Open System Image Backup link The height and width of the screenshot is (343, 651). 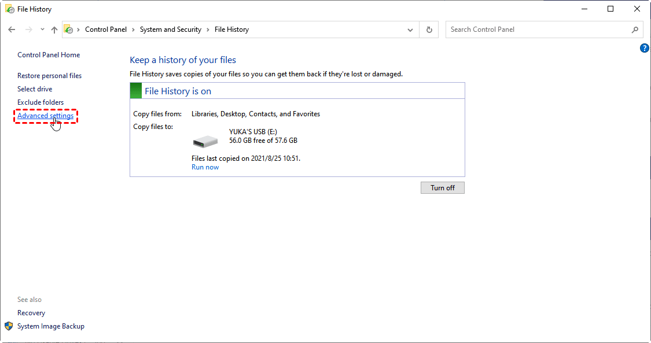coord(51,326)
